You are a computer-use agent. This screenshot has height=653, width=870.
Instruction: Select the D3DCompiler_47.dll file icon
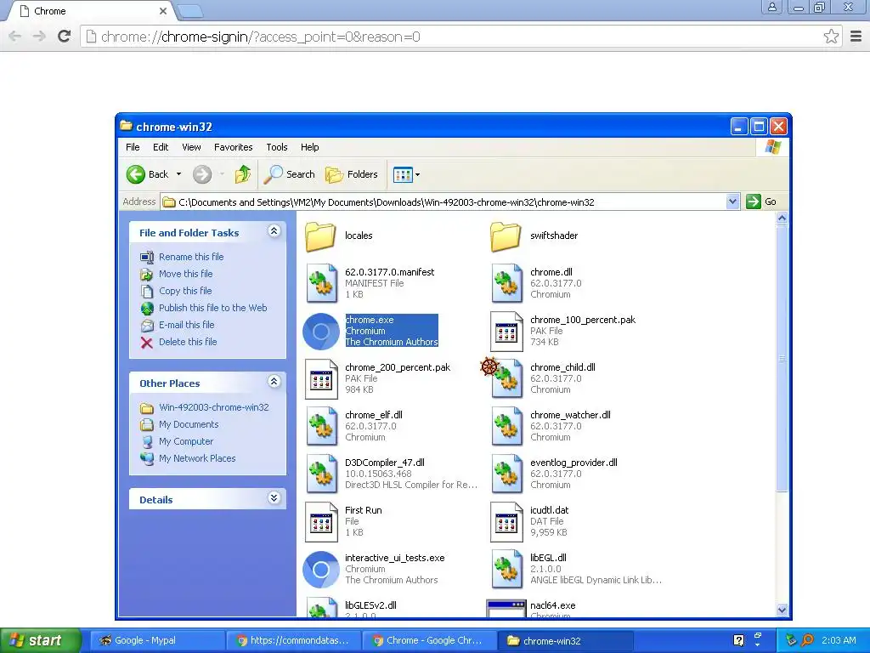[x=321, y=474]
